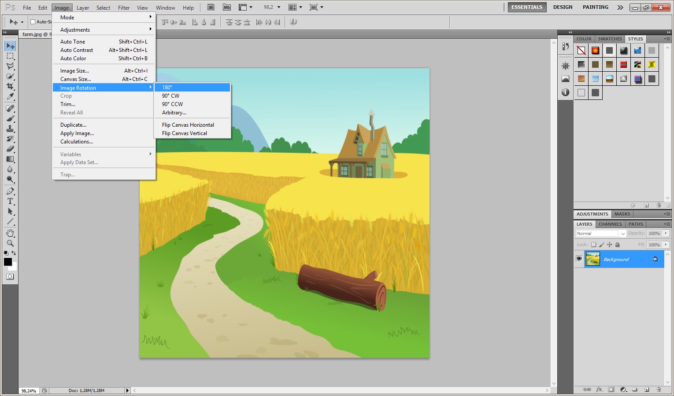674x396 pixels.
Task: Select the Eyedropper tool
Action: click(10, 97)
